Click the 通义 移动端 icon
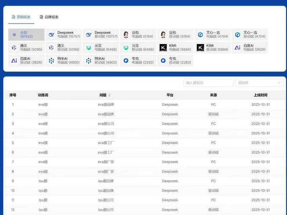Viewport: 287px width, 215px height. 51,48
